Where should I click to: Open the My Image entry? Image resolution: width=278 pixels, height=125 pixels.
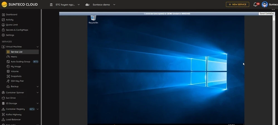[x=16, y=67]
